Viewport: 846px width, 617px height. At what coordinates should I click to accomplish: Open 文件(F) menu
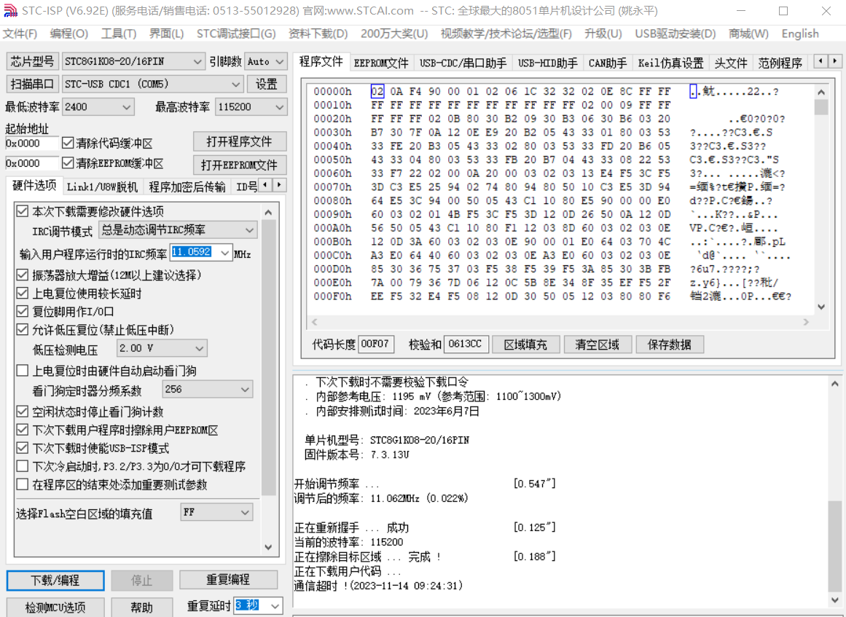(20, 34)
